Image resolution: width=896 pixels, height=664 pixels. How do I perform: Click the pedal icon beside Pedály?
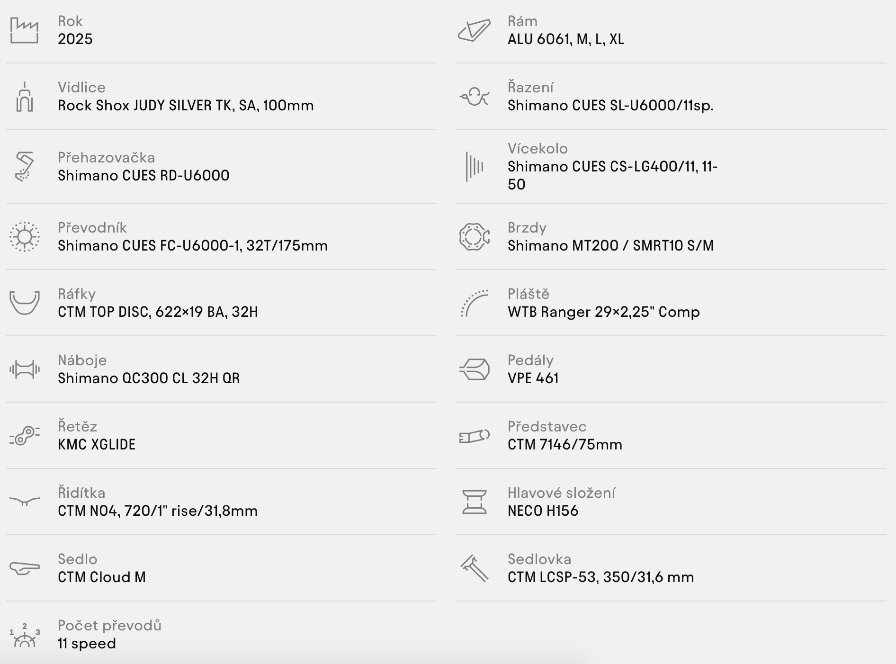[x=474, y=369]
